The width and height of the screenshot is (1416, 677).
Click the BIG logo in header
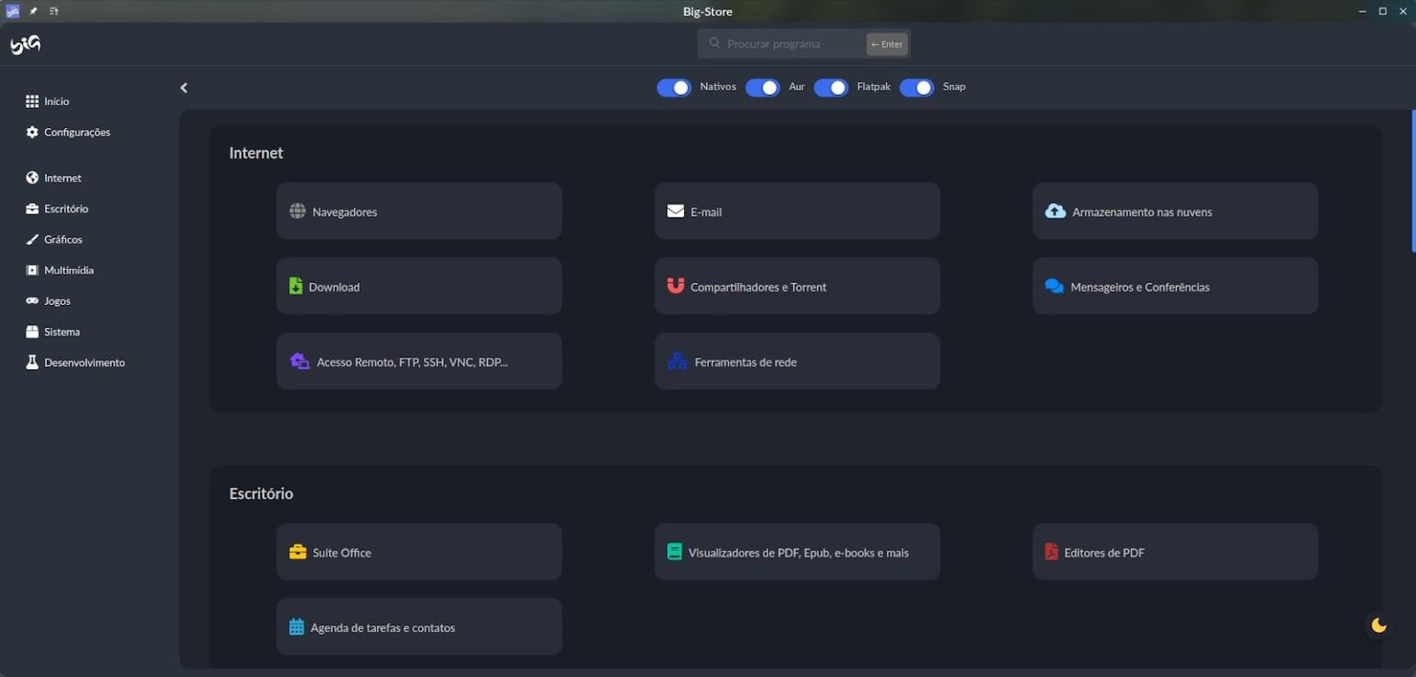click(25, 44)
